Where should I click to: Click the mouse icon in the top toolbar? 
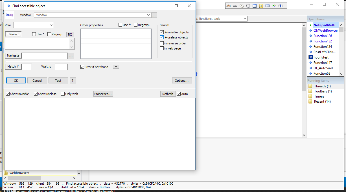tap(242, 6)
